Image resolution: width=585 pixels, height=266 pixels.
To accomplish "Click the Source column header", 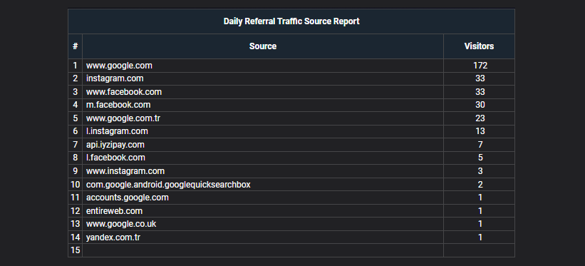I will [263, 46].
